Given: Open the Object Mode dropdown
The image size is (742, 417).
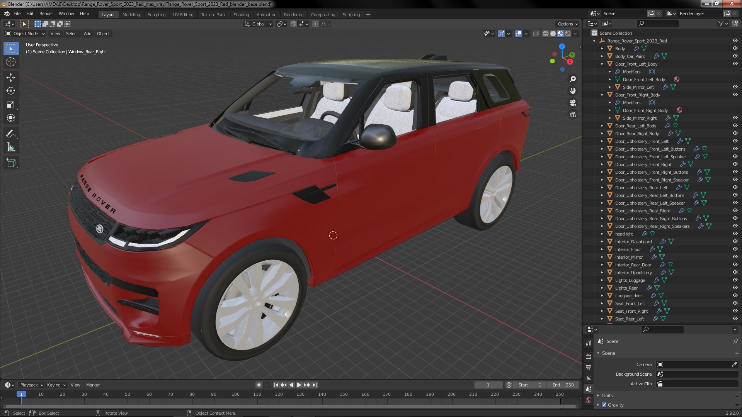Looking at the screenshot, I should [x=25, y=34].
